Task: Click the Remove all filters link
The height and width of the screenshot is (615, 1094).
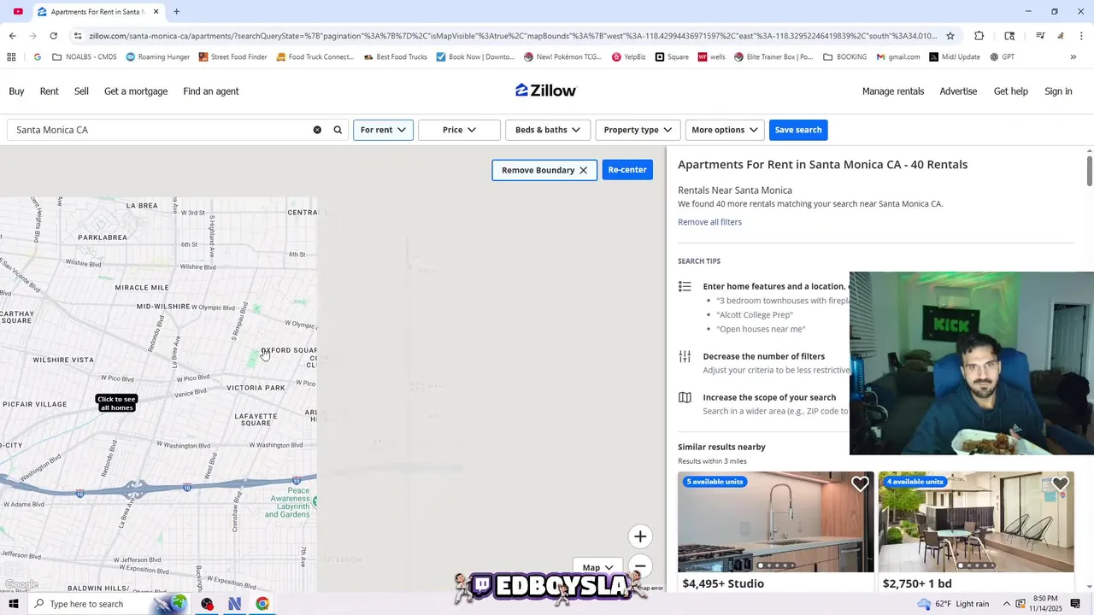Action: (709, 222)
